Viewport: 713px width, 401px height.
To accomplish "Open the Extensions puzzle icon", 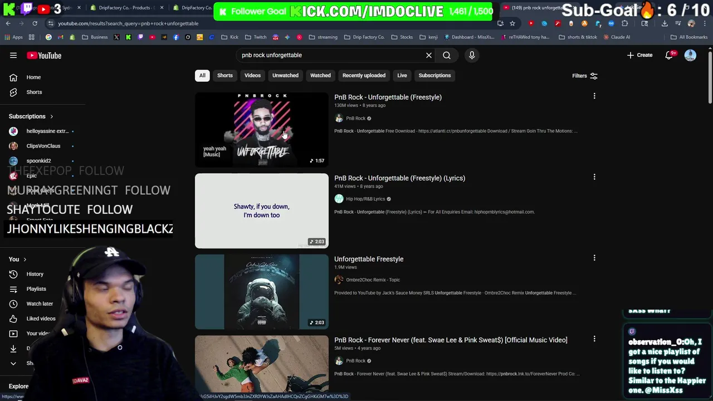I will click(x=624, y=23).
